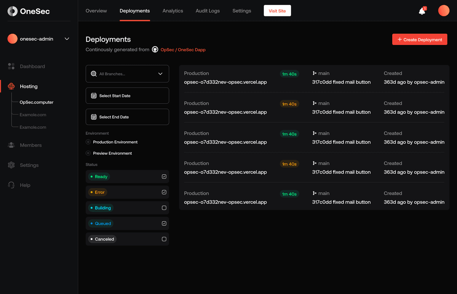
Task: Click the Members people icon
Action: pos(11,145)
